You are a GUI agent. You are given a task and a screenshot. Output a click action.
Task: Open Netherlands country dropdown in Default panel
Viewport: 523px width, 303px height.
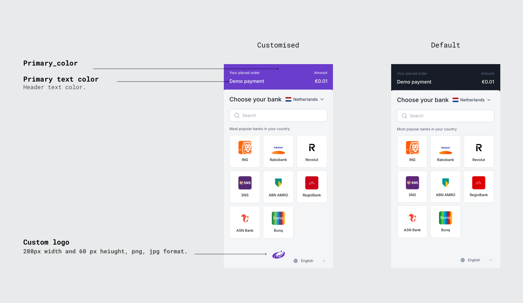(471, 100)
